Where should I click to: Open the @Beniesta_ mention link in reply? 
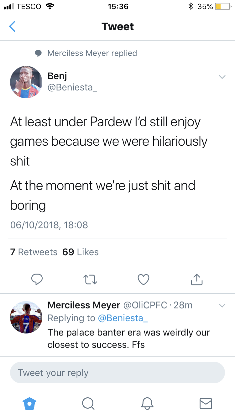[x=123, y=318]
